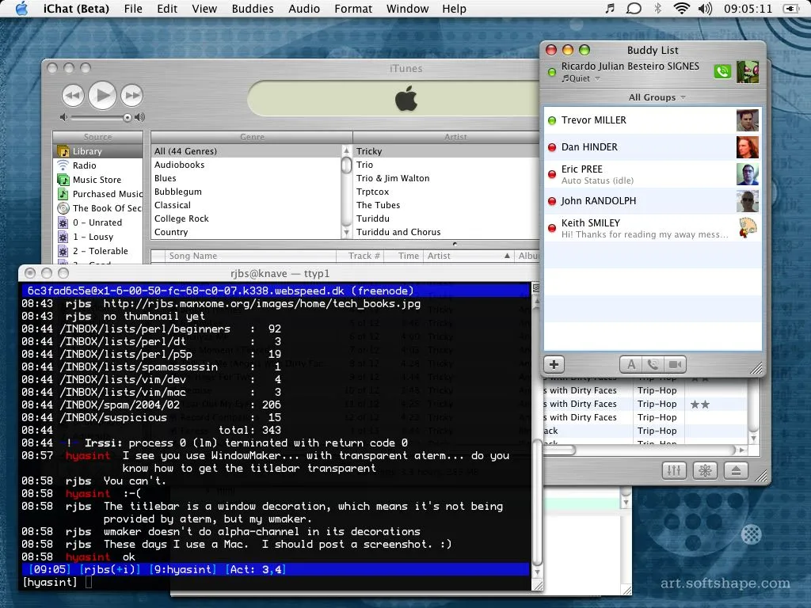This screenshot has height=608, width=811.
Task: Select buddy Eric FREE
Action: pyautogui.click(x=653, y=174)
